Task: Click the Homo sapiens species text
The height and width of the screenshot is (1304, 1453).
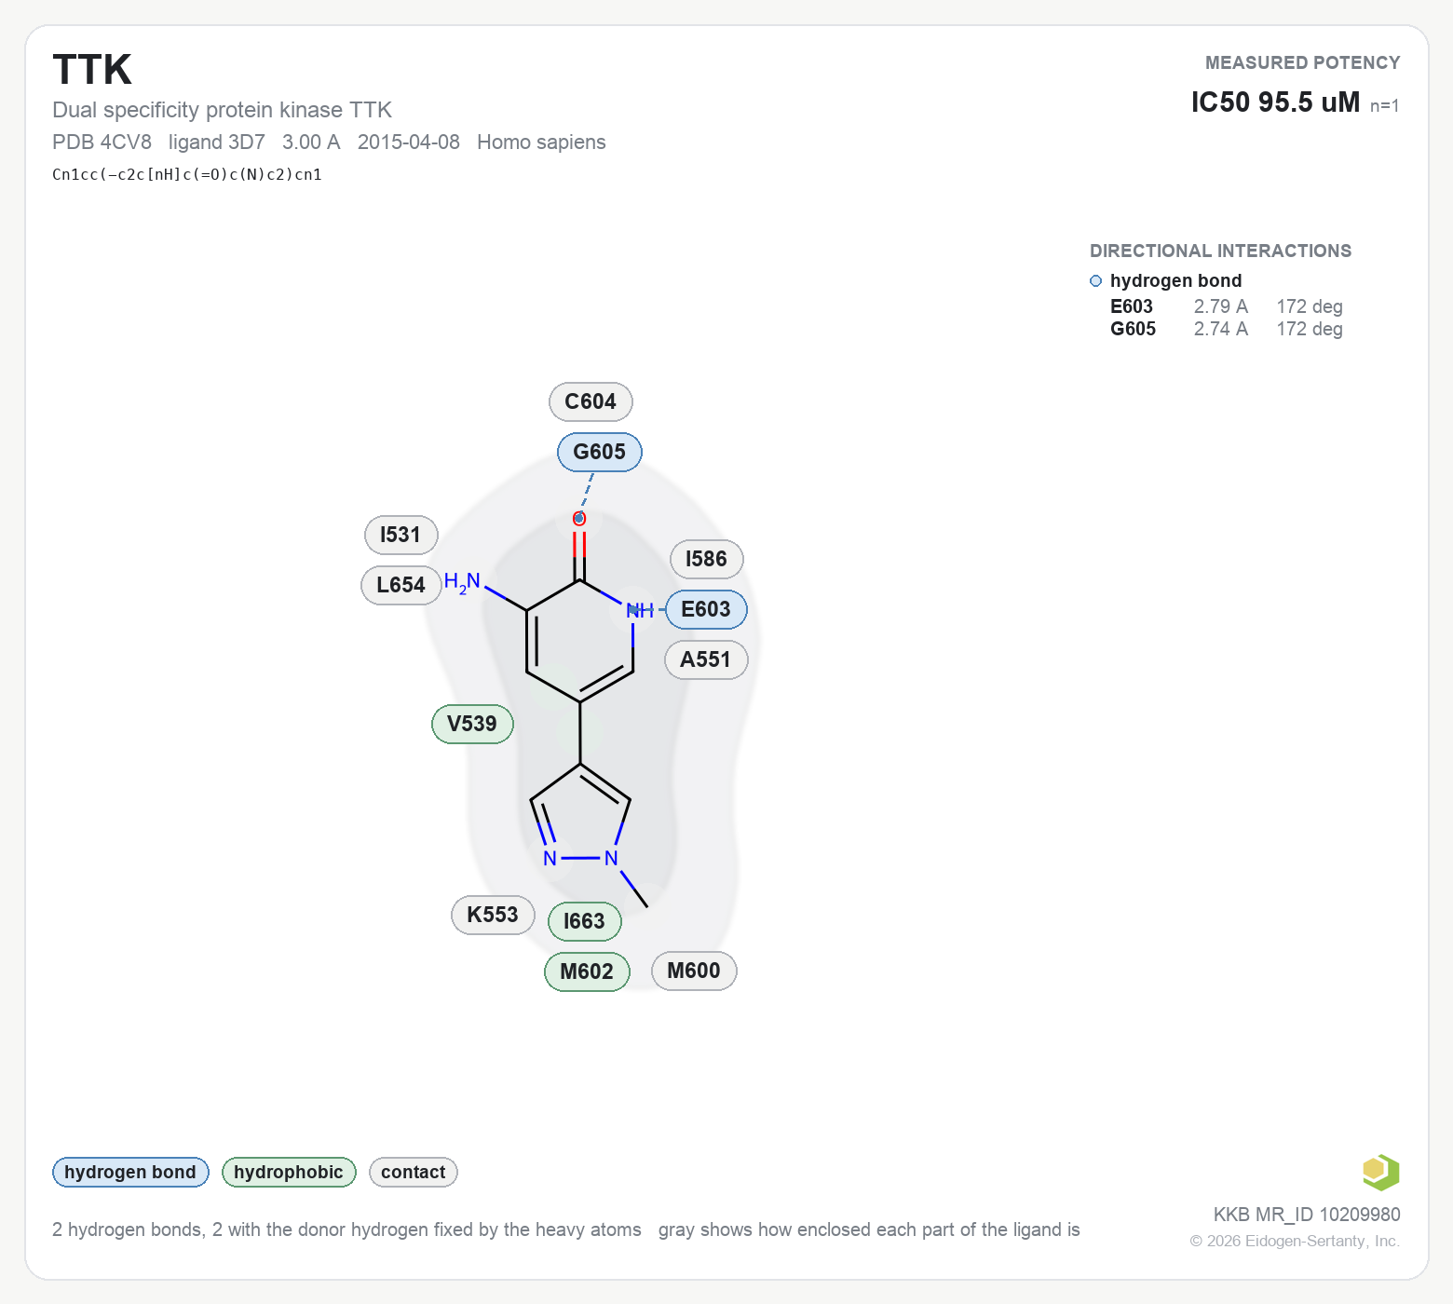Action: [x=541, y=142]
